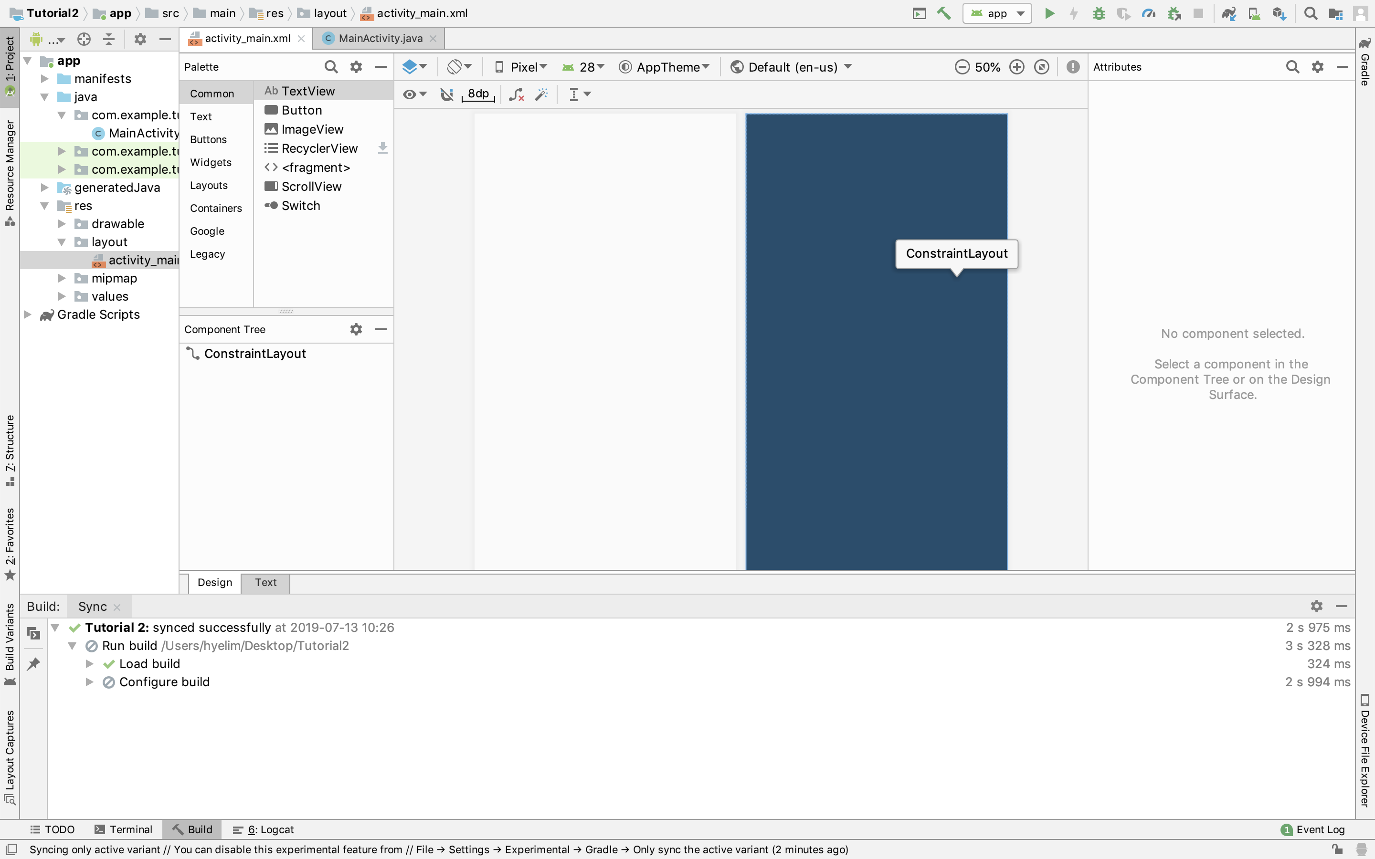This screenshot has width=1375, height=859.
Task: Switch to MainActivity.java tab
Action: pos(380,38)
